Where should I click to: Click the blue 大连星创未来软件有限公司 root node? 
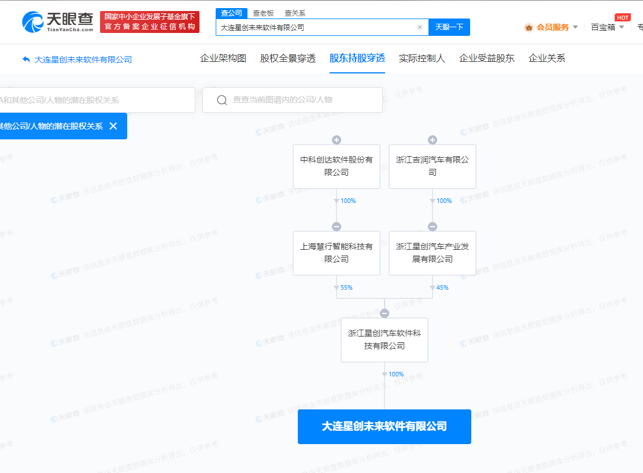pos(385,427)
